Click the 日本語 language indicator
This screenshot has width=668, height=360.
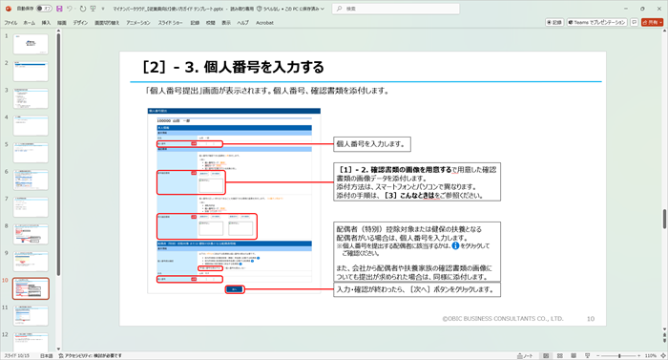(x=46, y=355)
